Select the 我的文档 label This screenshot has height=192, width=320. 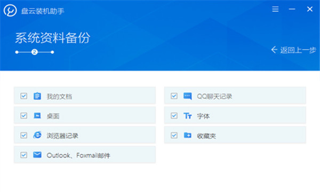pos(59,97)
